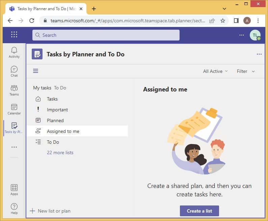
Task: Open Chrome three-dot menu
Action: point(258,21)
